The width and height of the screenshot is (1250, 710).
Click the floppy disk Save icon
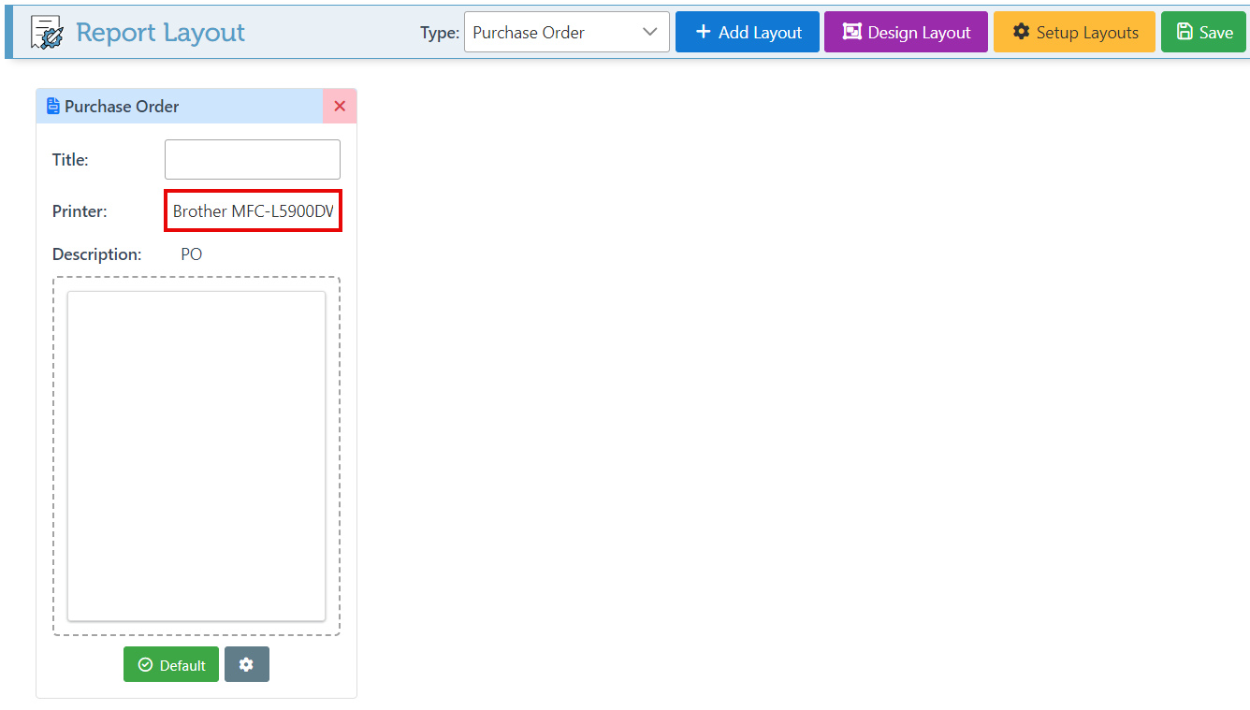pos(1185,33)
